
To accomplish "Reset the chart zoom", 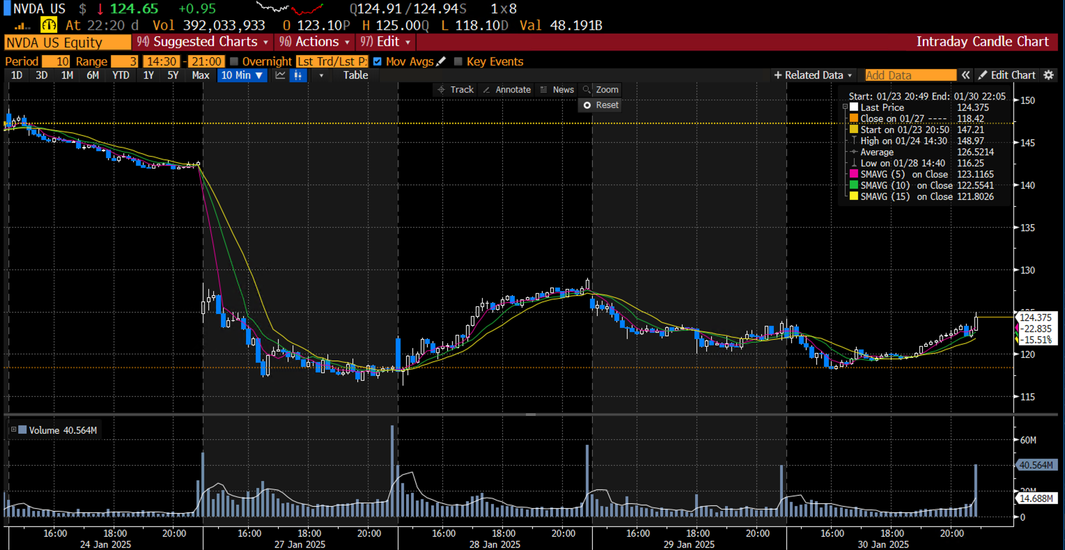I will [x=600, y=105].
